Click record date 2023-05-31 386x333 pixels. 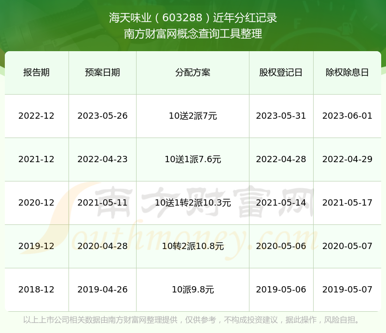(x=281, y=116)
